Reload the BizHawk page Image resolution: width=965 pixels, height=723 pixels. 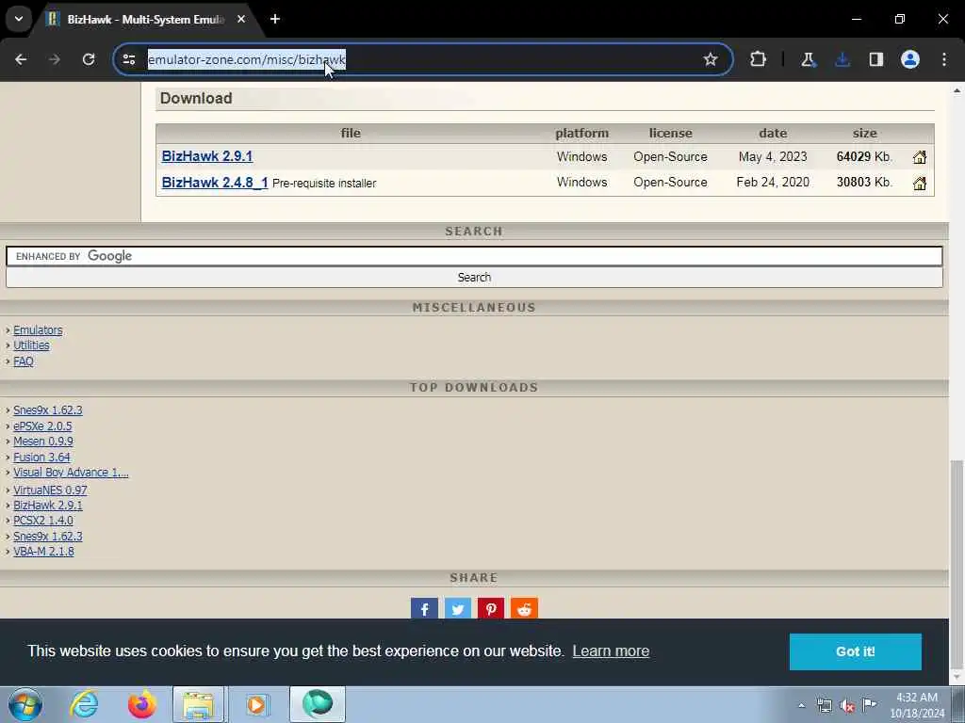[89, 59]
